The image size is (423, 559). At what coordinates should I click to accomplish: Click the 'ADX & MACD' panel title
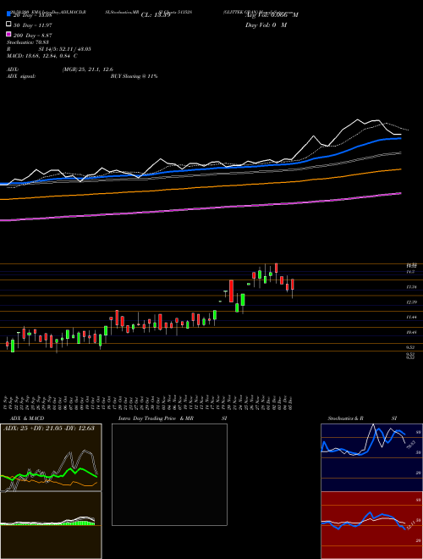click(27, 418)
